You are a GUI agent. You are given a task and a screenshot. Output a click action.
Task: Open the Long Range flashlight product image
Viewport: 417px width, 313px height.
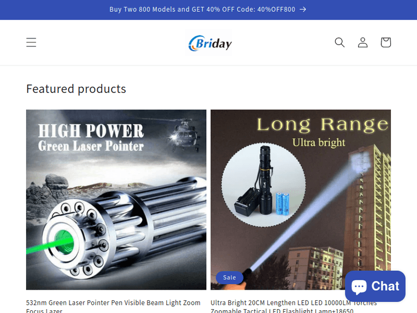301,200
